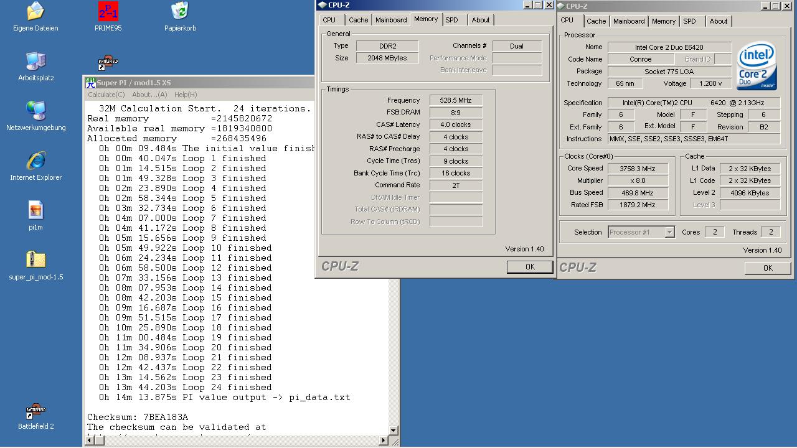
Task: Open the pi1m file icon
Action: pos(35,210)
